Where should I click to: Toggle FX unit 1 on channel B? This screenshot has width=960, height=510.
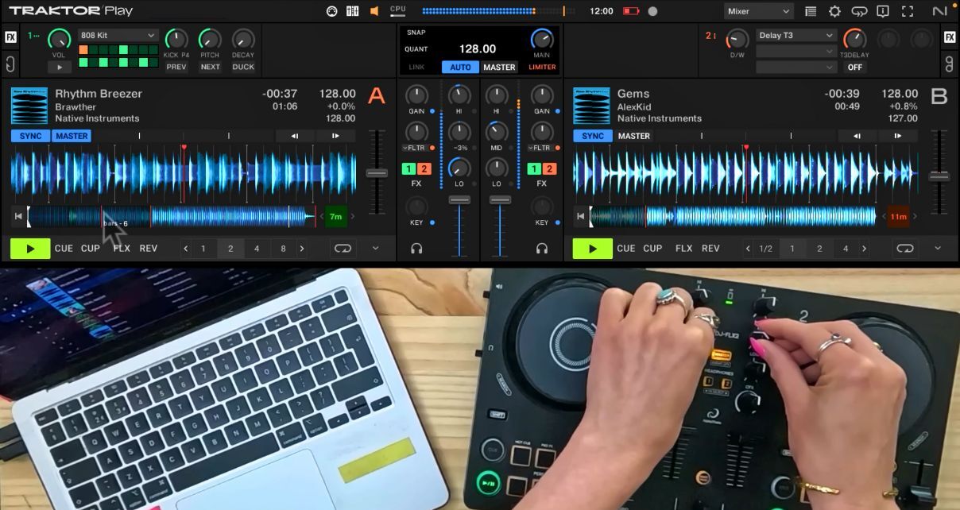[535, 169]
